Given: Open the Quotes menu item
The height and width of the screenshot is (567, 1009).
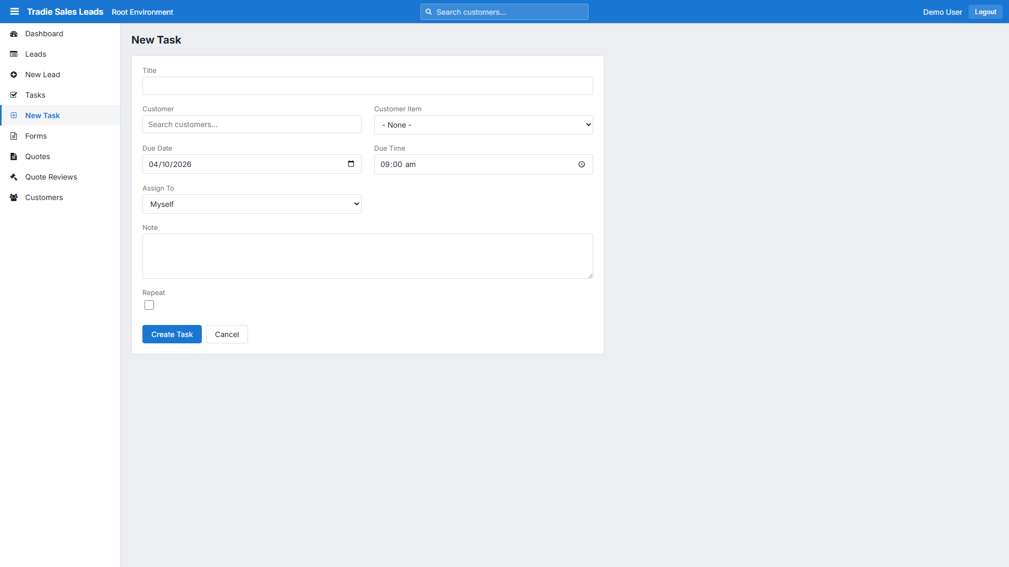Looking at the screenshot, I should [60, 156].
